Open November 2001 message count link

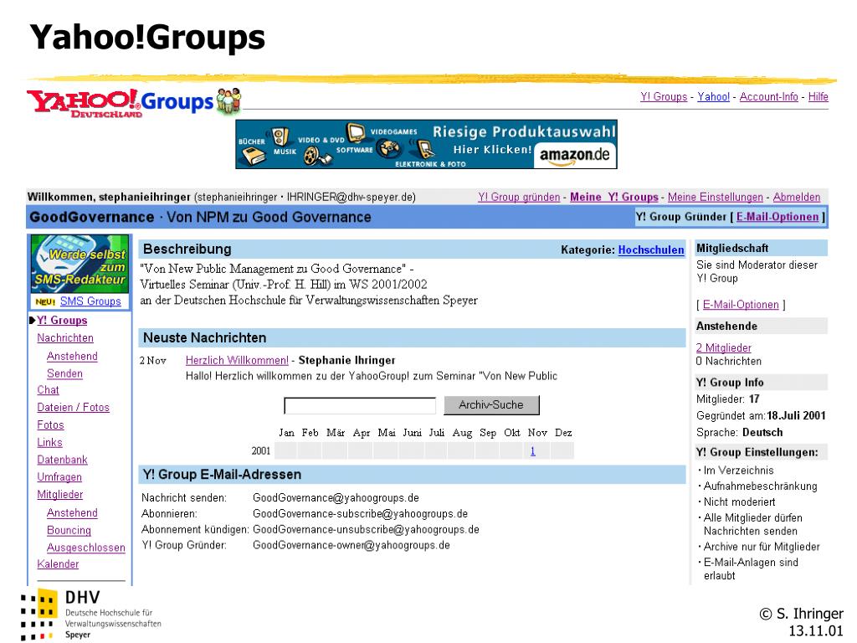533,451
